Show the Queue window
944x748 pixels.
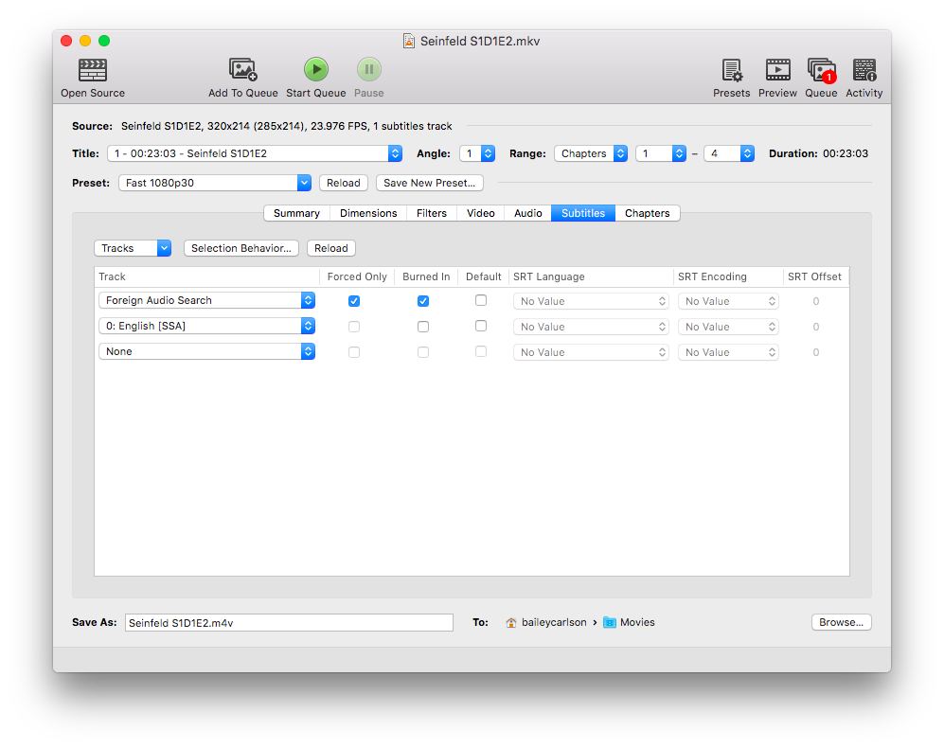(x=821, y=70)
